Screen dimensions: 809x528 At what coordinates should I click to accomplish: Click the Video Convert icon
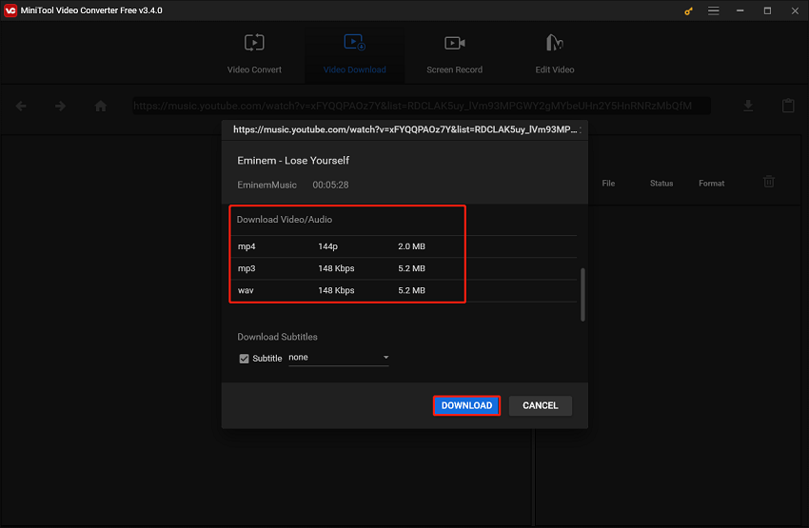point(254,42)
